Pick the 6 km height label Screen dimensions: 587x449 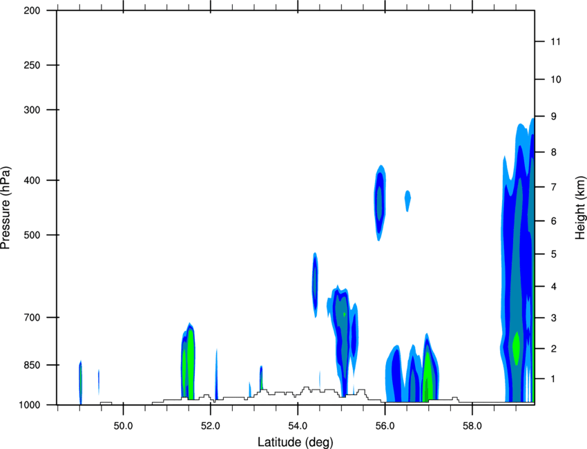click(x=554, y=221)
